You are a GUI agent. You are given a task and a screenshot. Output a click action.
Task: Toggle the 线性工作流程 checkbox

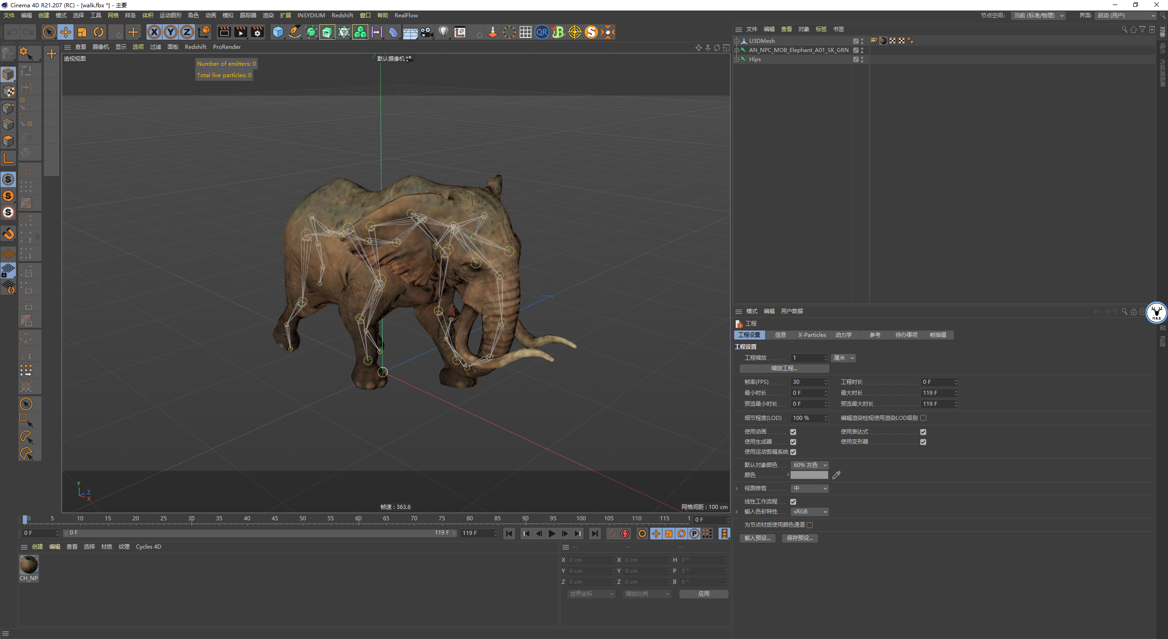point(793,502)
